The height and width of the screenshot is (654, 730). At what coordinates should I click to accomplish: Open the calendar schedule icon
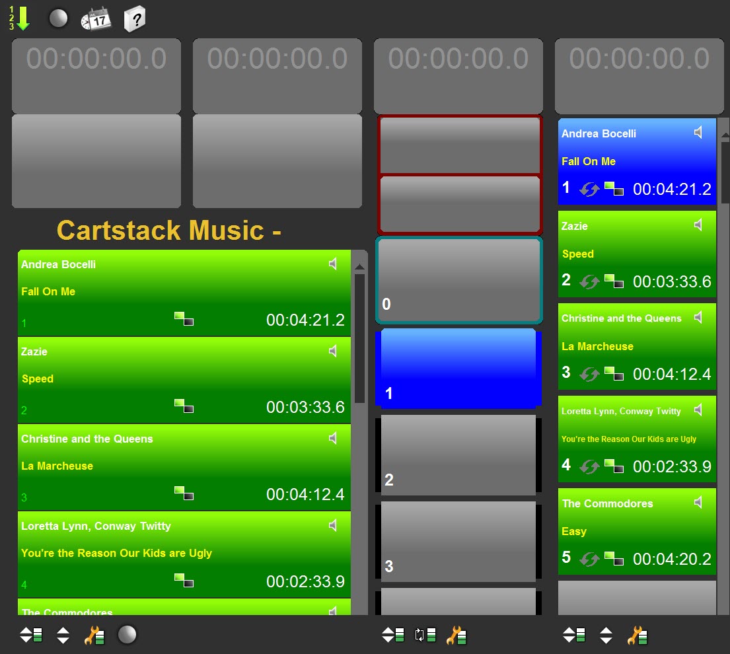[96, 19]
